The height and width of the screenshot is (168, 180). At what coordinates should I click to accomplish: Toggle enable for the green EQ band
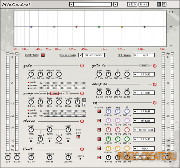point(99,139)
